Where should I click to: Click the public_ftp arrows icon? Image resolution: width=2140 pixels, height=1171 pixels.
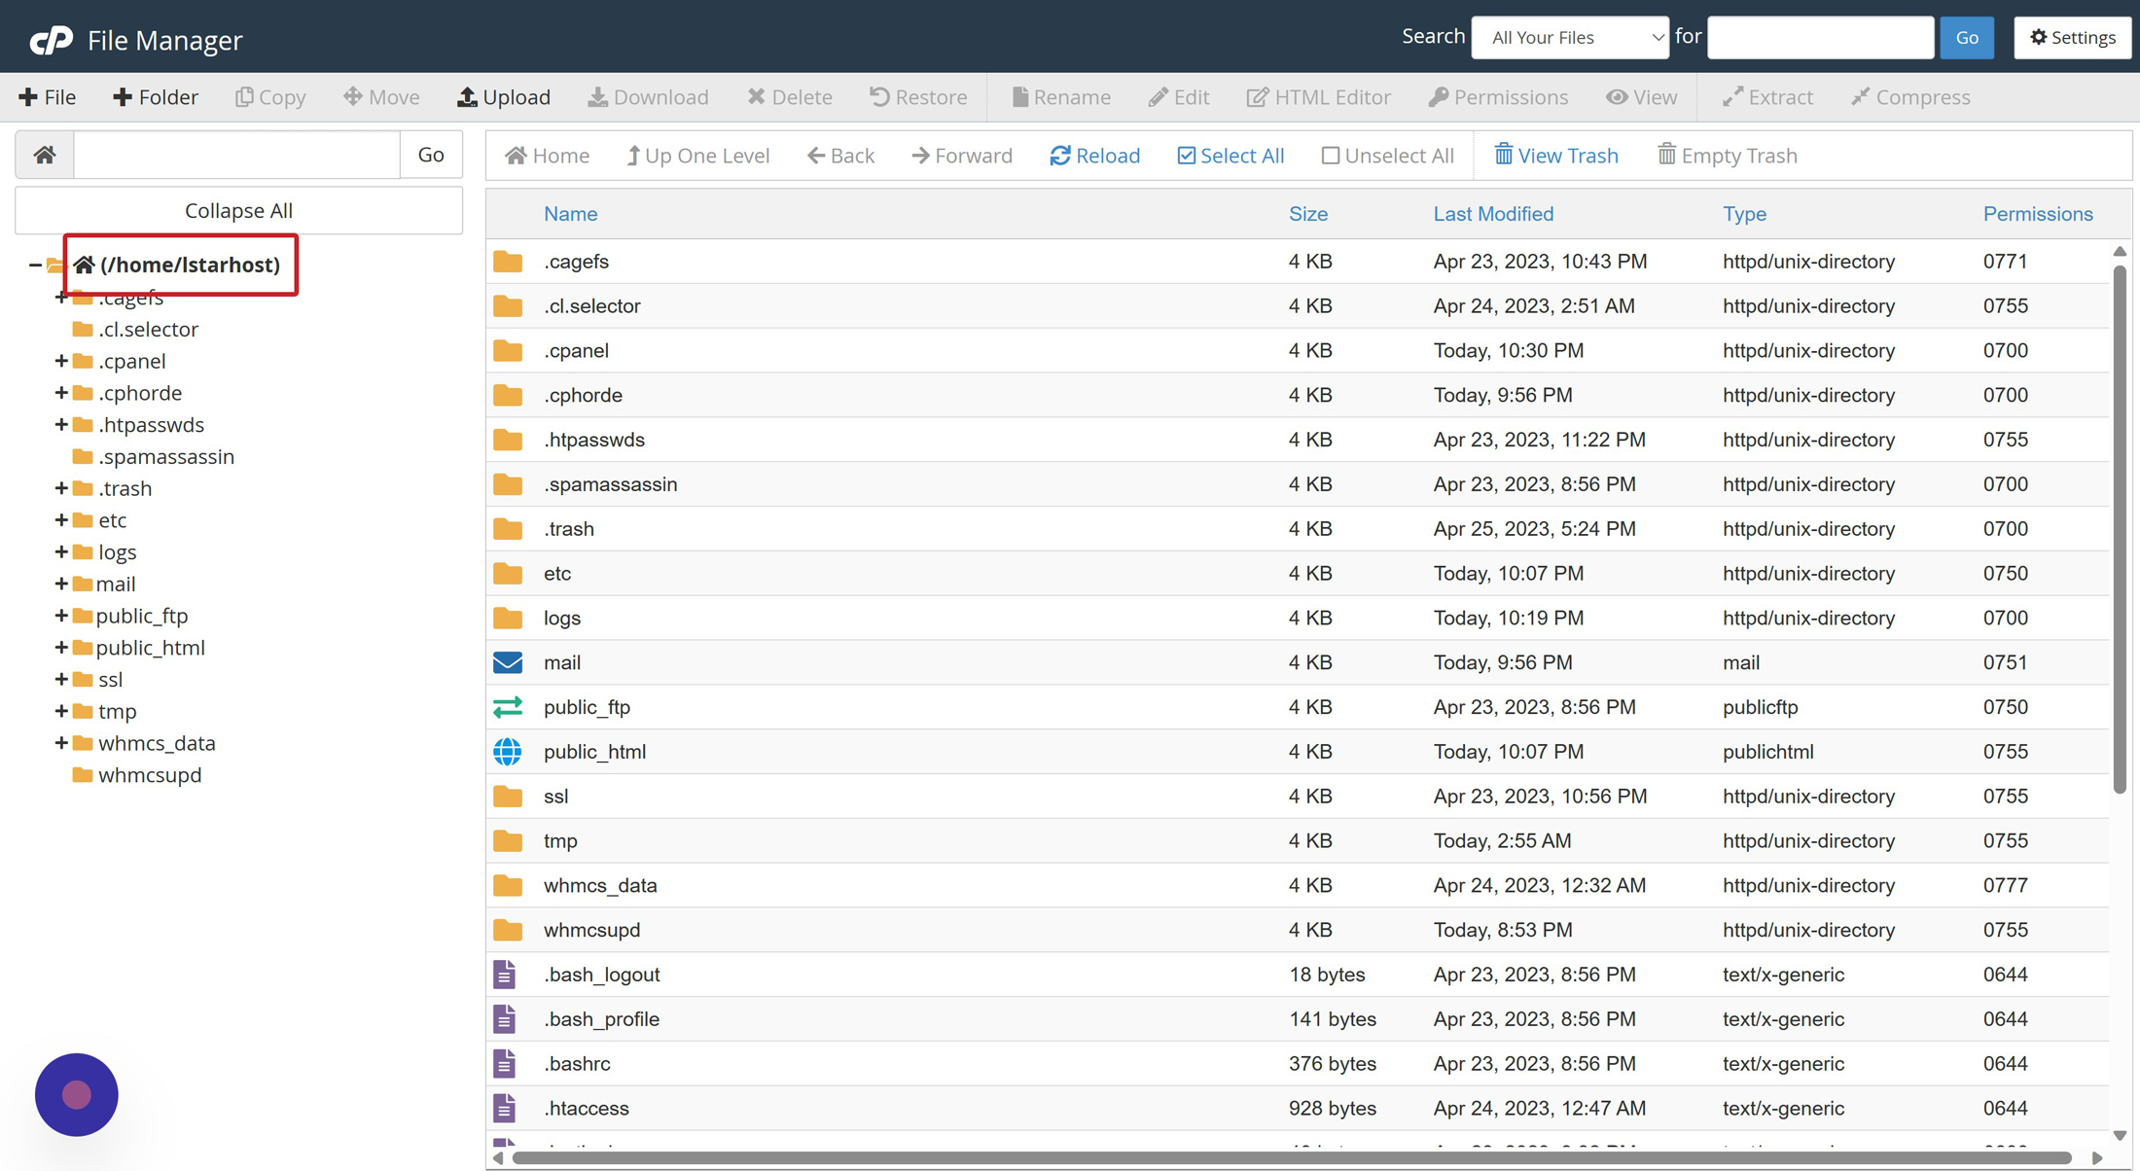(508, 707)
